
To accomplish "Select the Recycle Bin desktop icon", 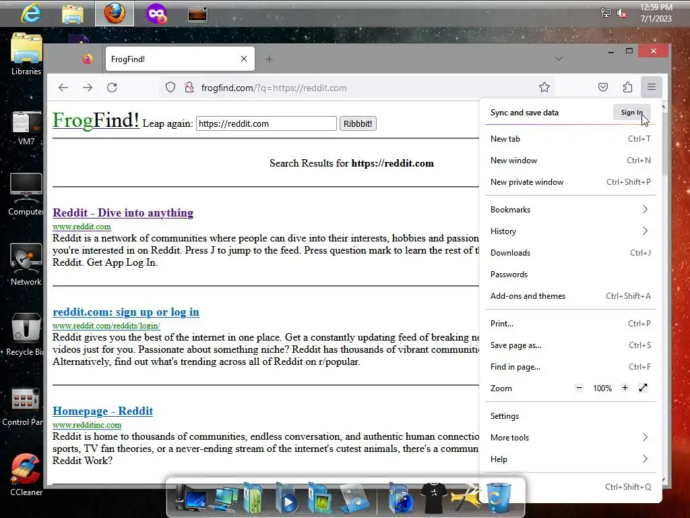I will (25, 335).
